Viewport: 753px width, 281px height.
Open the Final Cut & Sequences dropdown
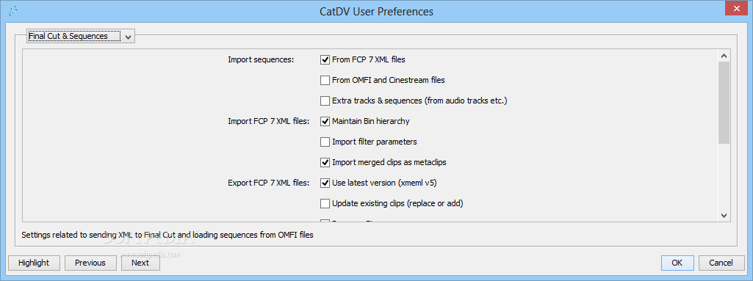81,36
